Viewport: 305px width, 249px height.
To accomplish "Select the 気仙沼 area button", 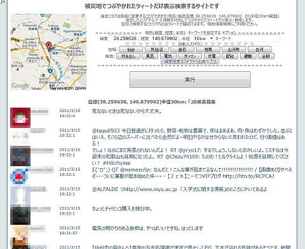I will [157, 50].
